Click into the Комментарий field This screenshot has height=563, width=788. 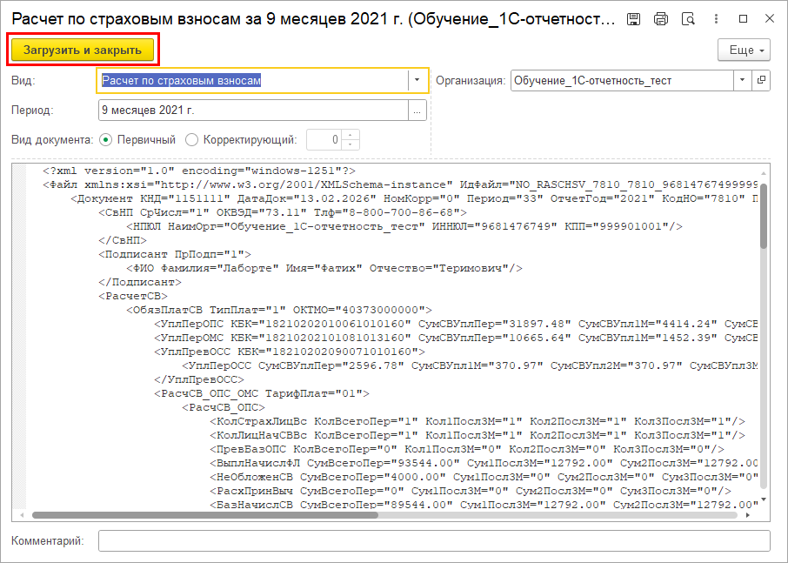click(x=434, y=541)
